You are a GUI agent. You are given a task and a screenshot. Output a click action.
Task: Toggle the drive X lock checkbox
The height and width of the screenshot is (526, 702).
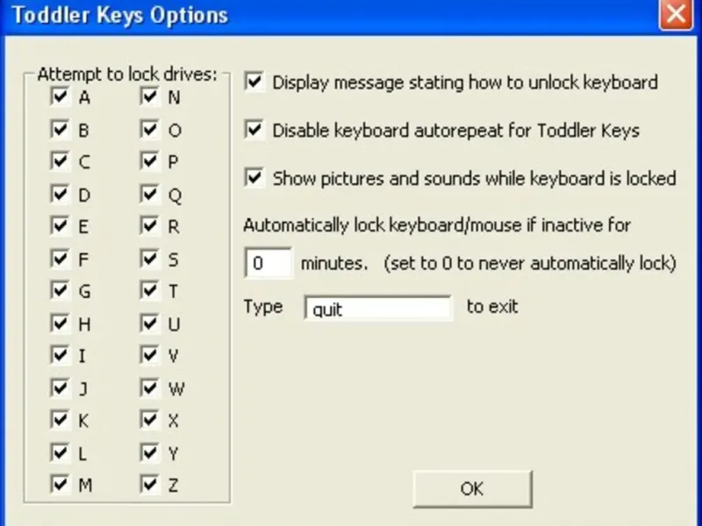coord(150,420)
